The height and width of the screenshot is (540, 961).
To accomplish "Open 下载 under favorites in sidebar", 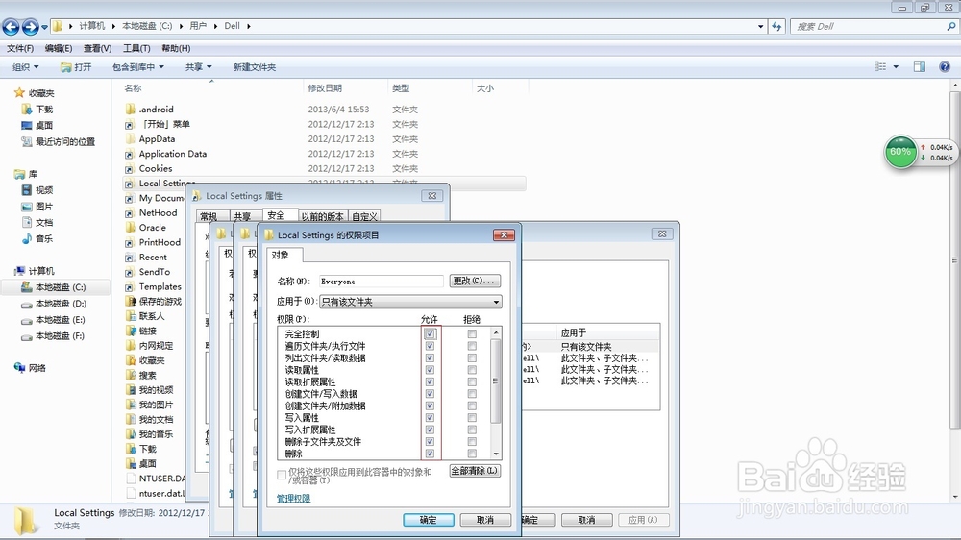I will (37, 110).
